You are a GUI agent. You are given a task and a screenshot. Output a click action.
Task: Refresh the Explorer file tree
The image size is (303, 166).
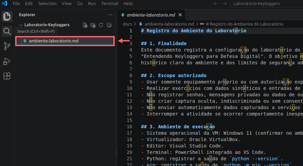click(x=101, y=25)
